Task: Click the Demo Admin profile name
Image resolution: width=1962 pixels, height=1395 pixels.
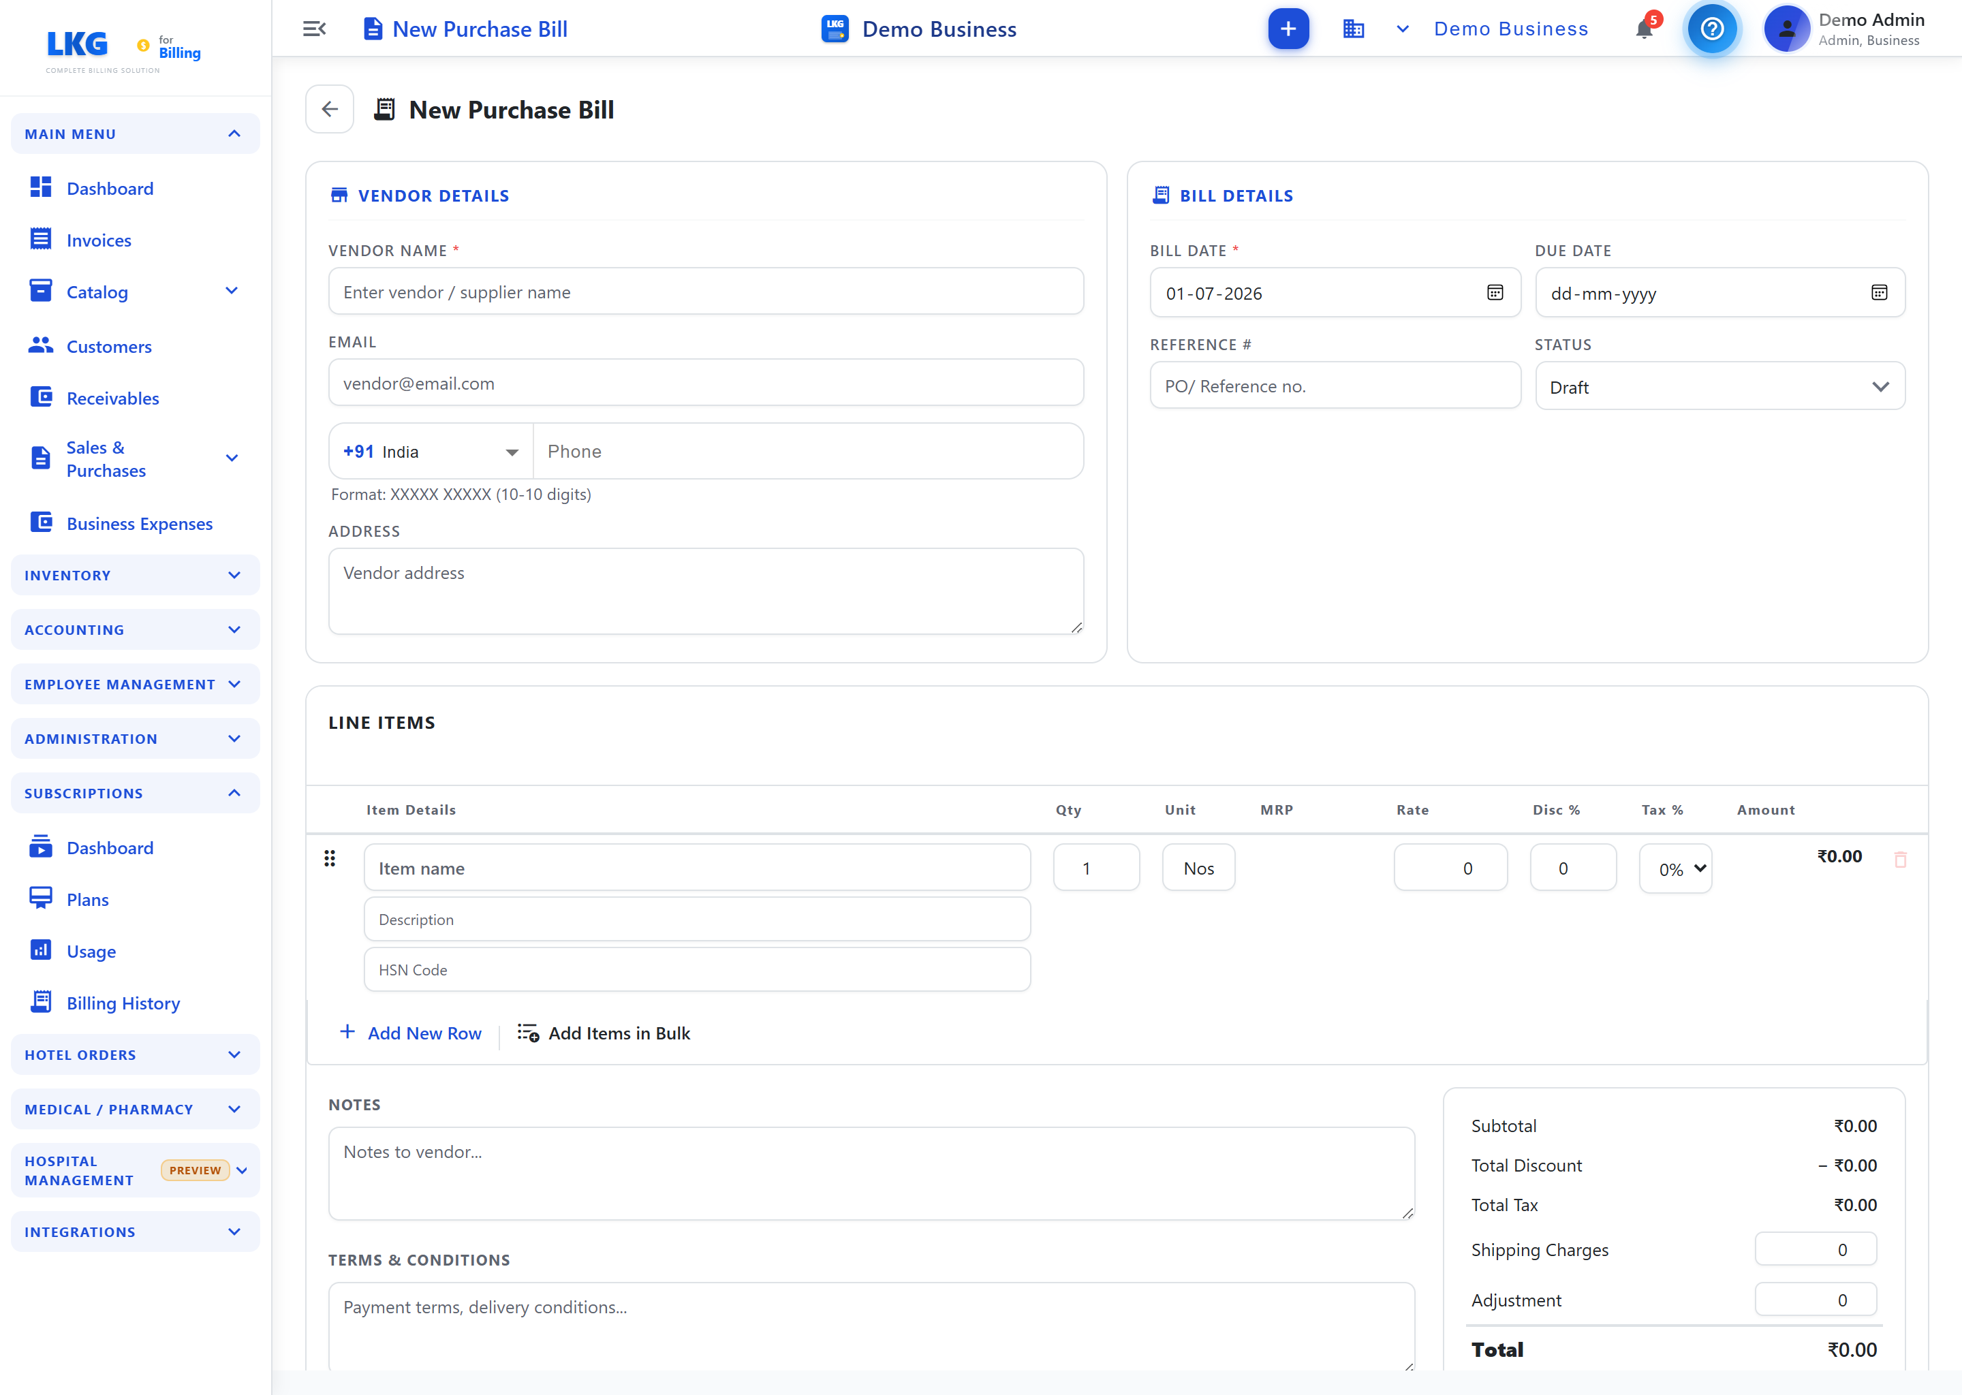Action: 1871,20
